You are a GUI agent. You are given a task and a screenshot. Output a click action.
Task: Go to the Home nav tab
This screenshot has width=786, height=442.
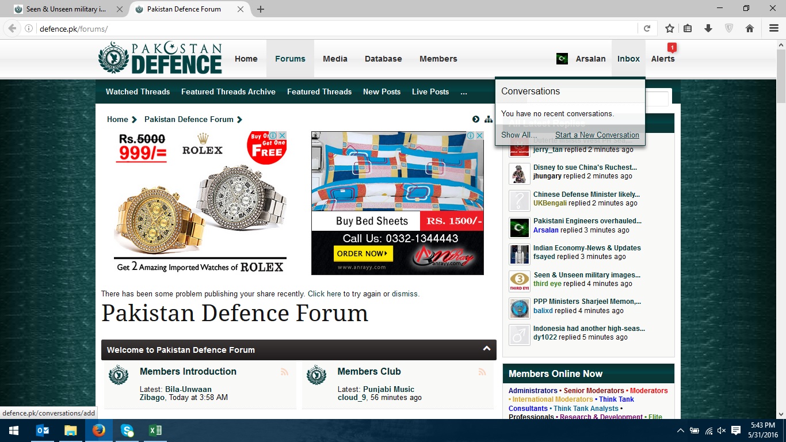246,59
